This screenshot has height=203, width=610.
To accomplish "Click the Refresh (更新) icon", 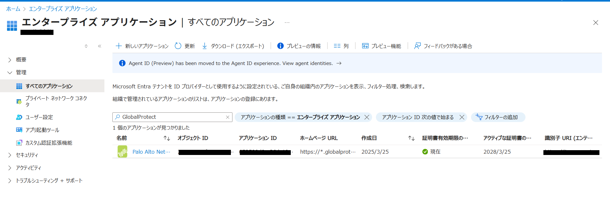I will click(178, 46).
